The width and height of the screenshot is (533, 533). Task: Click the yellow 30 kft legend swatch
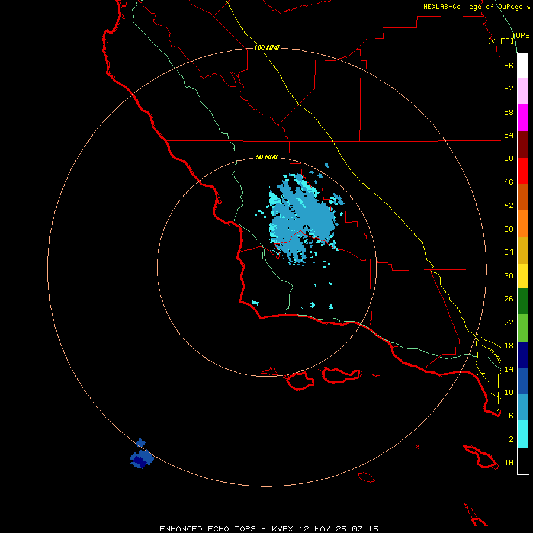(x=523, y=276)
